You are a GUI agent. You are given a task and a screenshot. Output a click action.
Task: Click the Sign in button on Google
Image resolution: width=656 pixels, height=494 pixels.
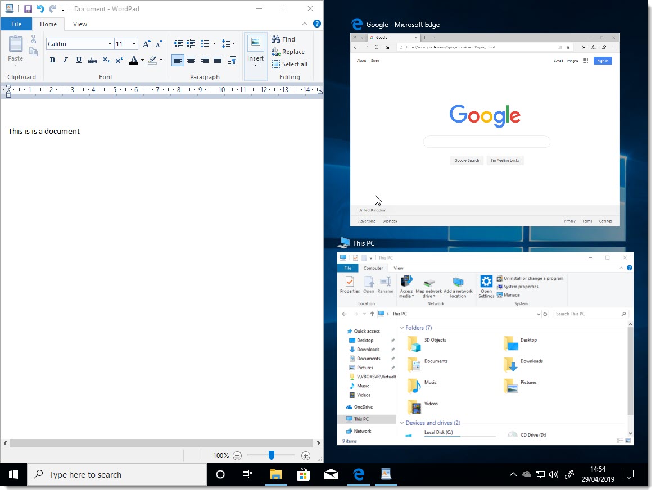602,61
